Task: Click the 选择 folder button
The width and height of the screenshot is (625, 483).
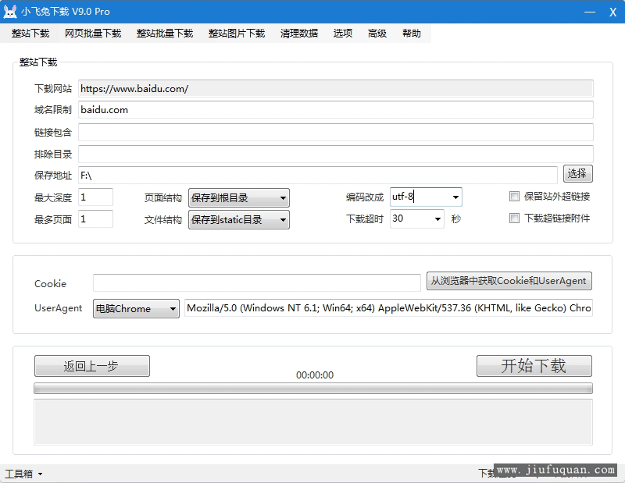Action: point(577,173)
